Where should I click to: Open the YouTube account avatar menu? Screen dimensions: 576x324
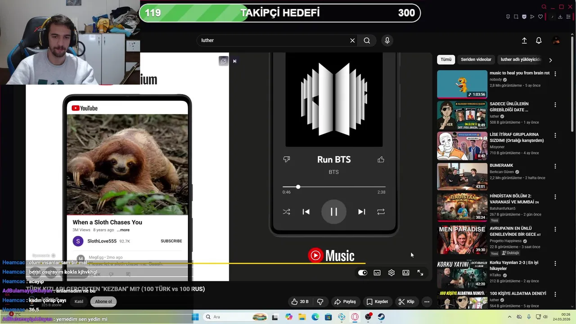point(556,40)
